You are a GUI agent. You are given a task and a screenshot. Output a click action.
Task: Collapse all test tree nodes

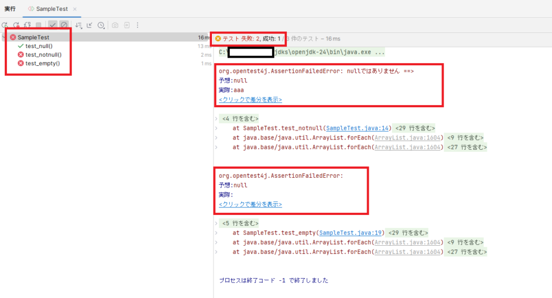click(x=89, y=25)
